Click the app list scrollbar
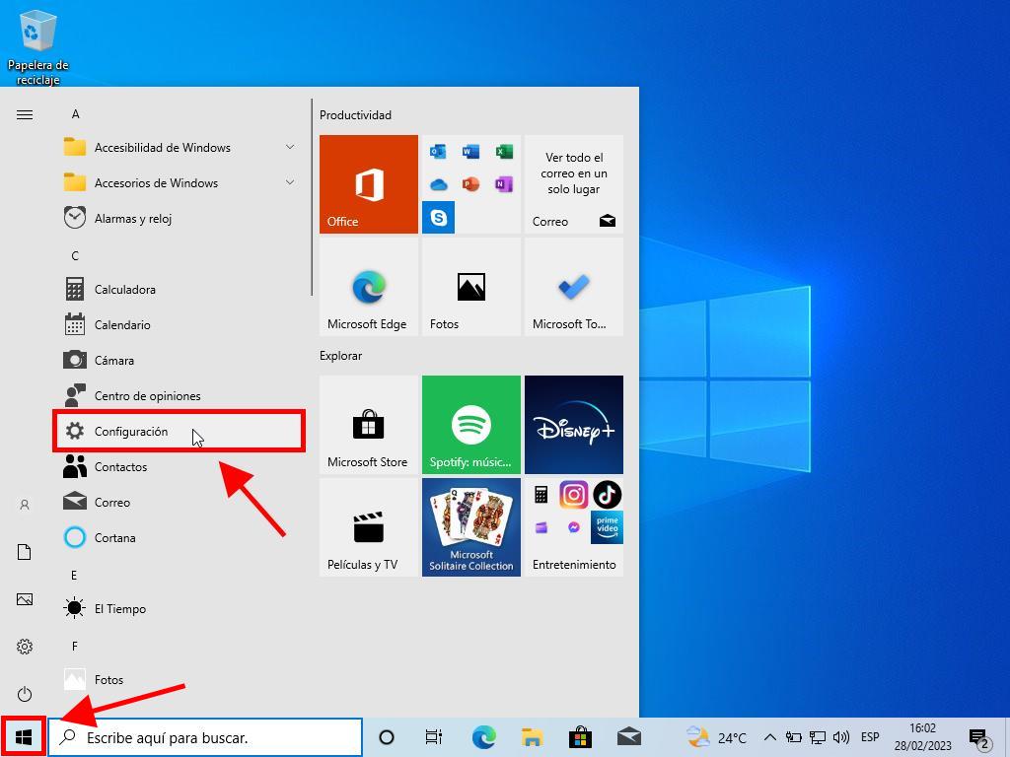Viewport: 1010px width, 757px height. point(312,197)
